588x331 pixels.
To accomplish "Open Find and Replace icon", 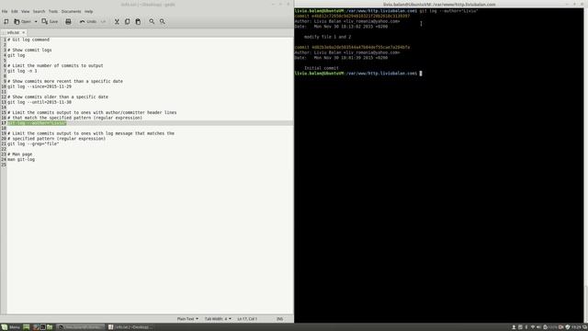I will [x=163, y=22].
